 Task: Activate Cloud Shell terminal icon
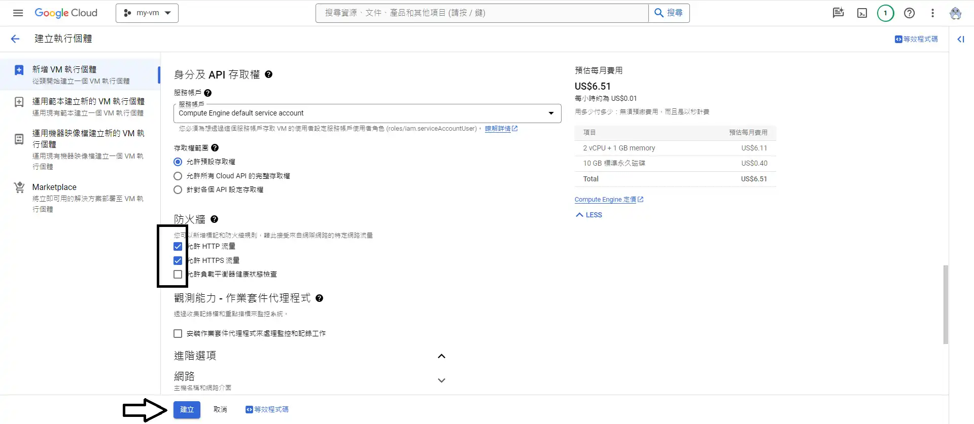862,13
